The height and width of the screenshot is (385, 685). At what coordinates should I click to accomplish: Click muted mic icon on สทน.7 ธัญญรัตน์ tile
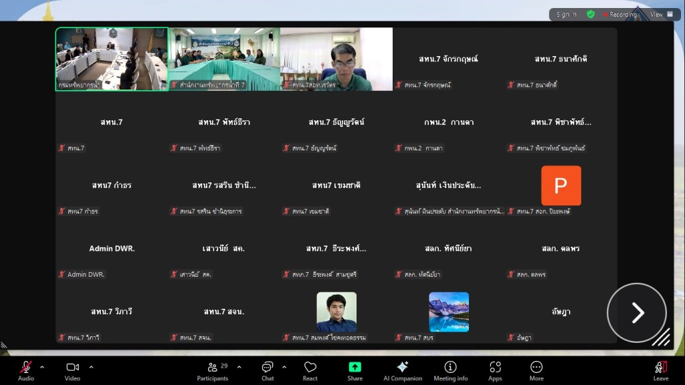click(286, 148)
